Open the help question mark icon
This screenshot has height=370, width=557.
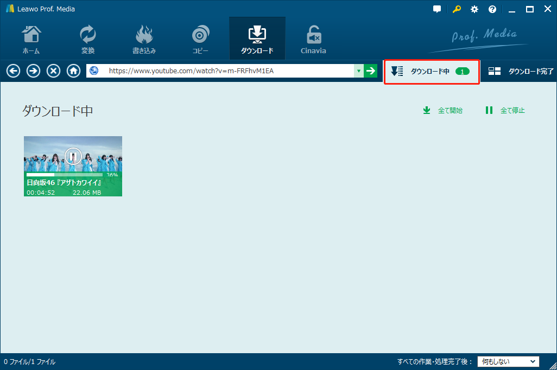point(492,9)
